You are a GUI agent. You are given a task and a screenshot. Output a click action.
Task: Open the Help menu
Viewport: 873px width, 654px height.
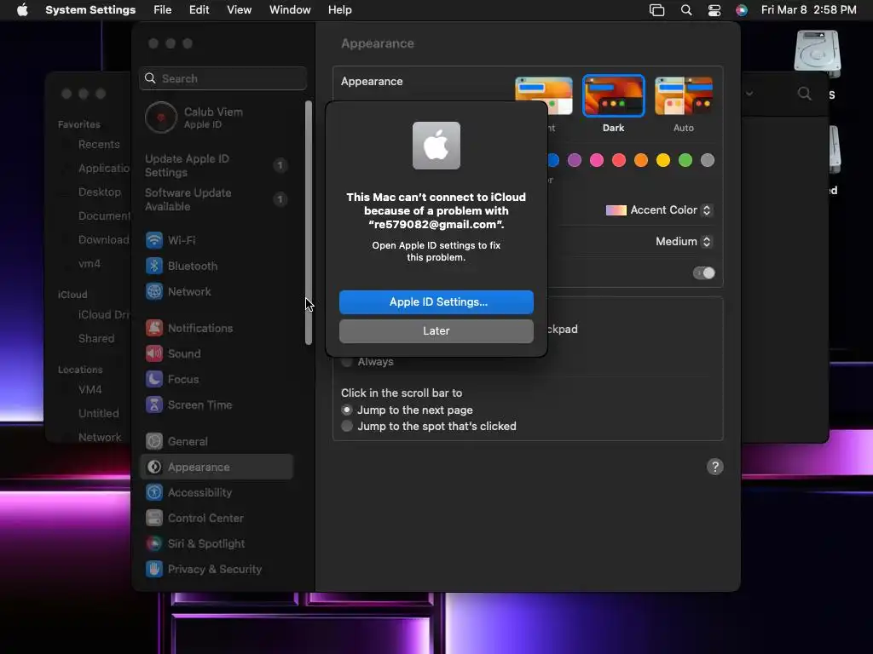[339, 10]
